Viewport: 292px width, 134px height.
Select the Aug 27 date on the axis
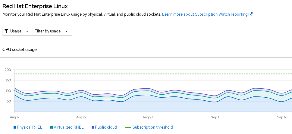click(148, 117)
